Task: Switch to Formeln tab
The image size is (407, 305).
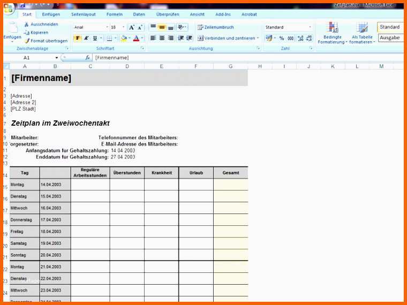Action: click(x=115, y=14)
